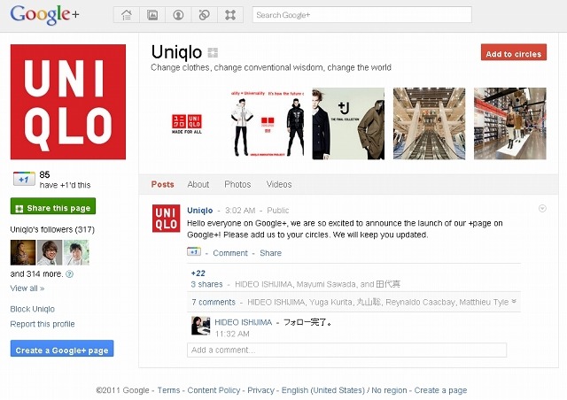Open the 3 shares link
This screenshot has height=400, width=567.
pos(206,284)
